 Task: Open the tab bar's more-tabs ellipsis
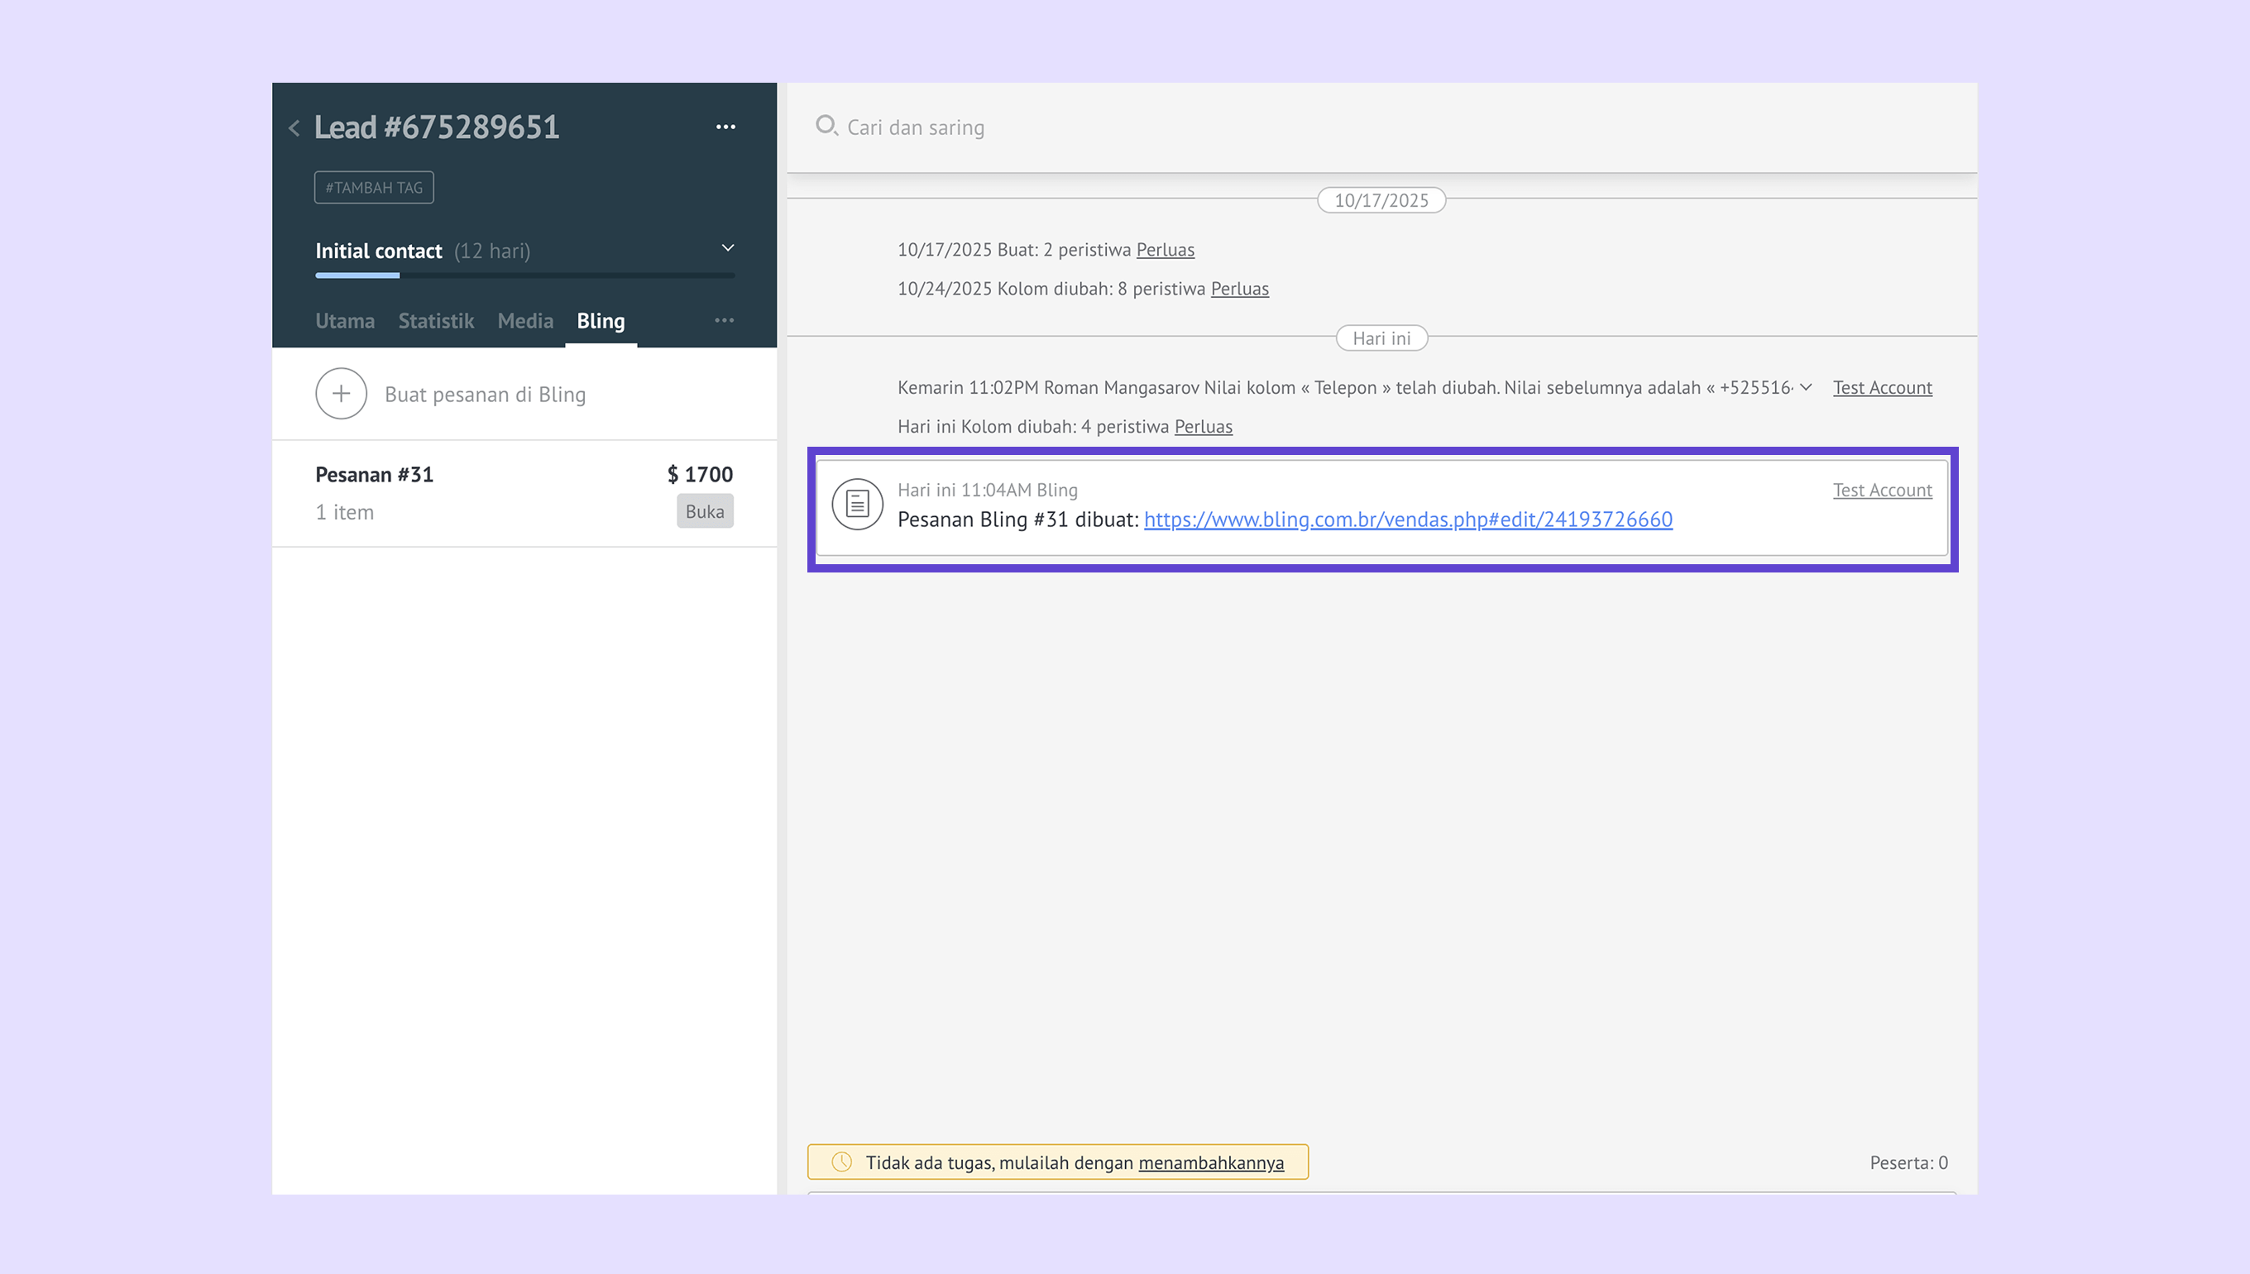point(724,320)
